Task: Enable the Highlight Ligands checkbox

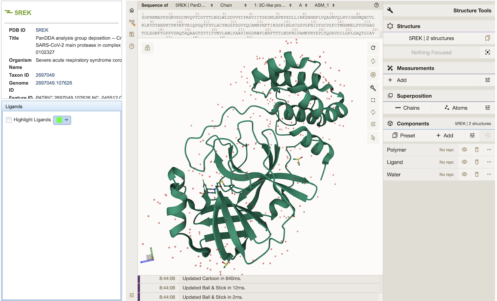Action: point(9,120)
